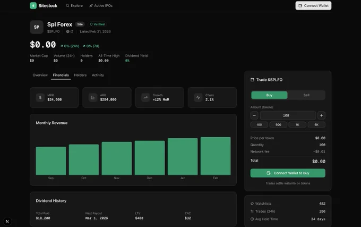Click the arrows icon beside Trades (24h)
Viewport: 361px width, 227px height.
click(x=252, y=212)
